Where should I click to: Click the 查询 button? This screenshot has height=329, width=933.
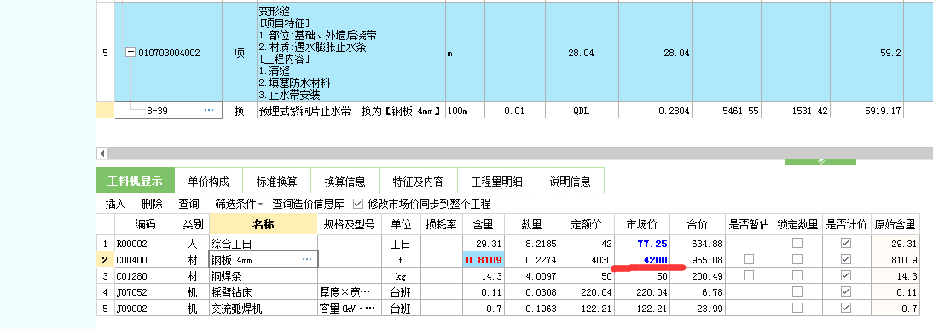click(189, 204)
